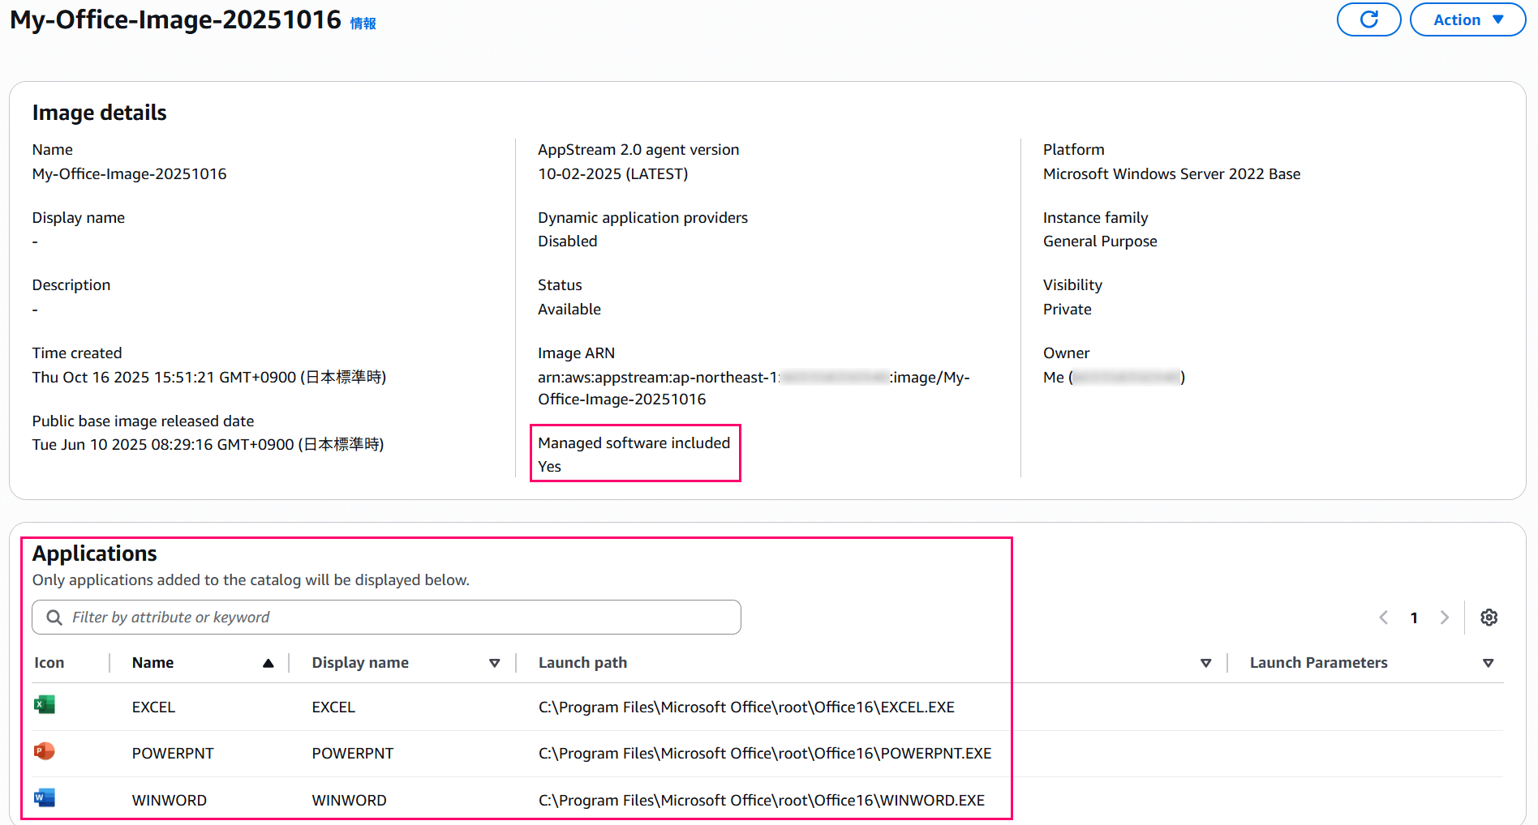Click the EXCEL row name link

(x=153, y=706)
